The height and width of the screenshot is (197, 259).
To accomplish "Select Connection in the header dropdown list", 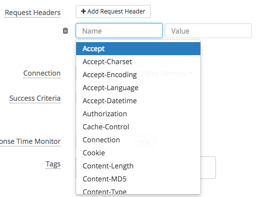I will click(138, 140).
